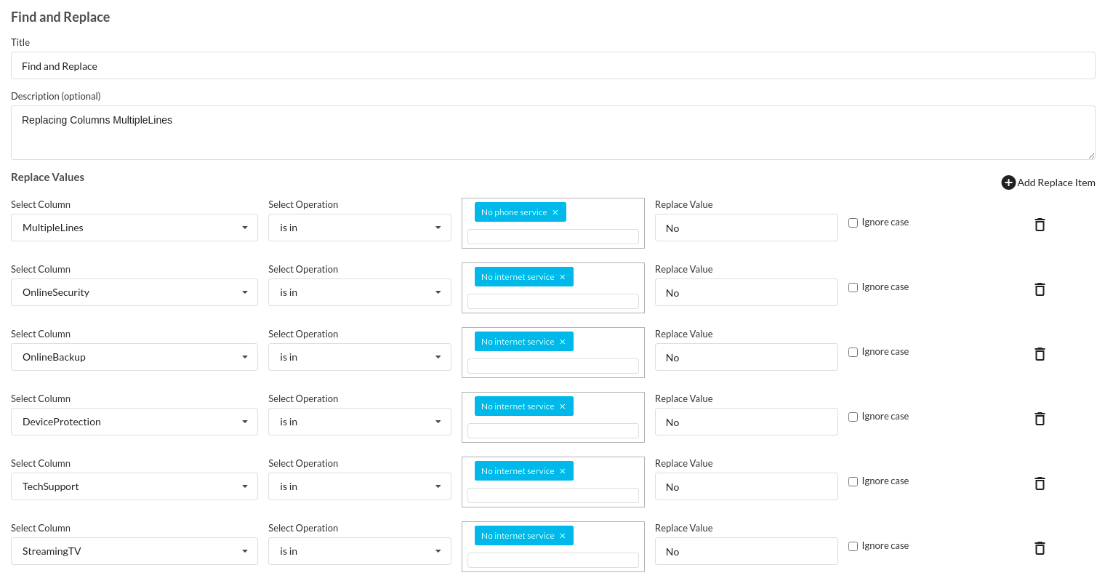Delete the MultipleLines replace item
This screenshot has height=586, width=1105.
(1040, 225)
